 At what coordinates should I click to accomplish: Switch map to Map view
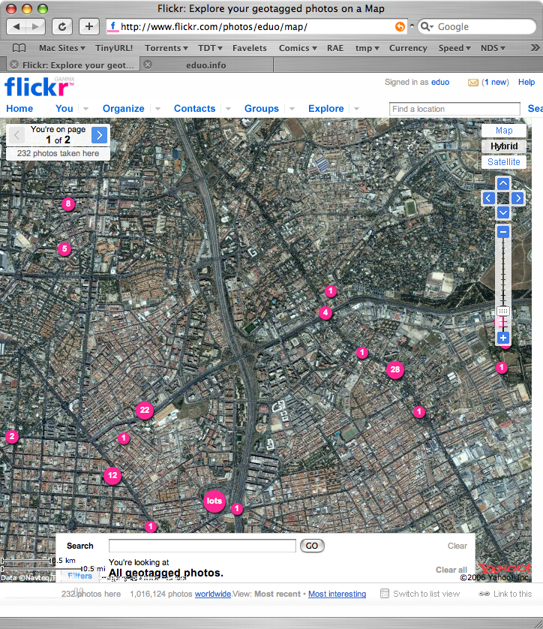point(504,131)
